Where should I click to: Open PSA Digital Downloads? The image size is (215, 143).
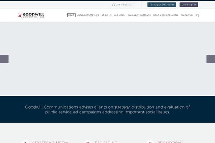click(x=162, y=5)
